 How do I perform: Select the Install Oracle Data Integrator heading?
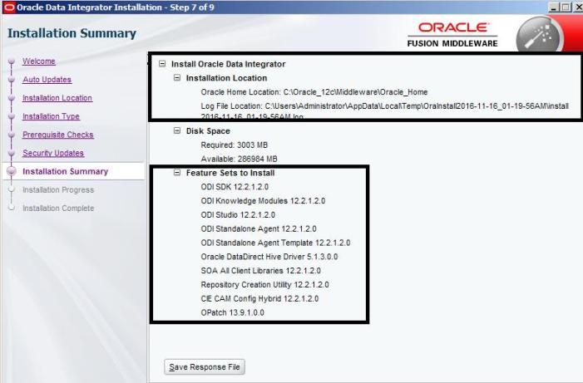pyautogui.click(x=228, y=64)
